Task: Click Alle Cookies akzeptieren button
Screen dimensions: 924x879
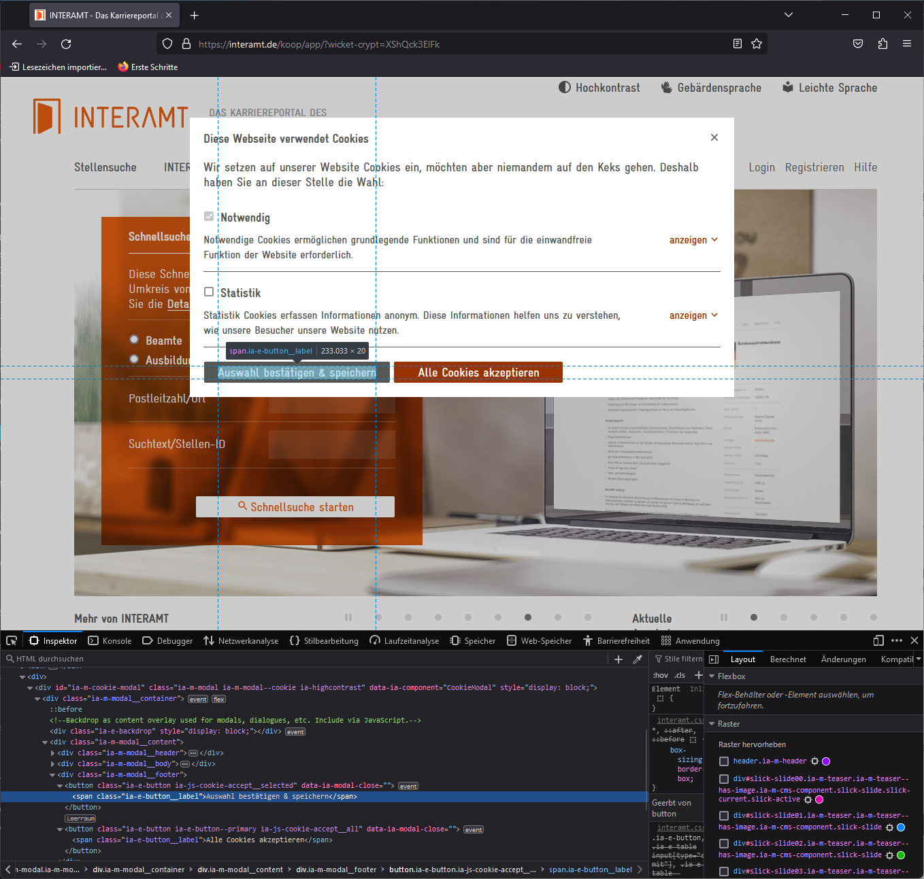Action: 478,373
